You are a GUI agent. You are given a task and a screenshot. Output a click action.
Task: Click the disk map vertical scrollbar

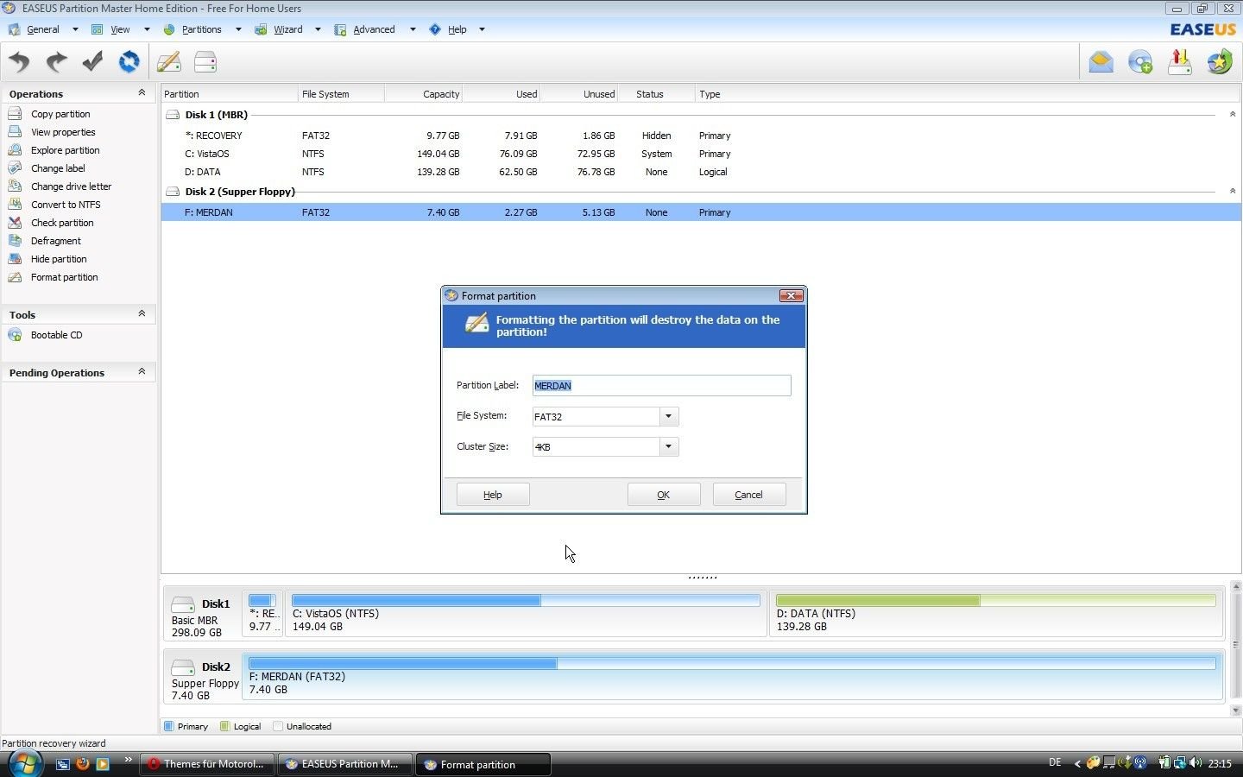(1236, 648)
